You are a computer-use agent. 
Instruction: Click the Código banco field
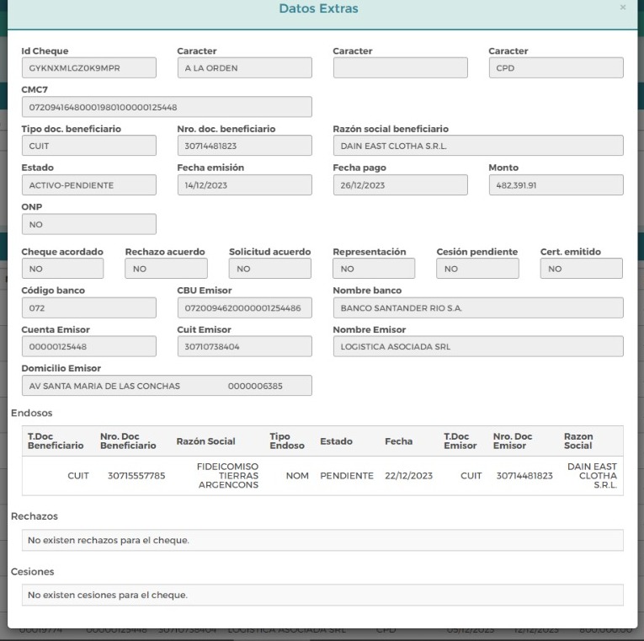pos(88,307)
